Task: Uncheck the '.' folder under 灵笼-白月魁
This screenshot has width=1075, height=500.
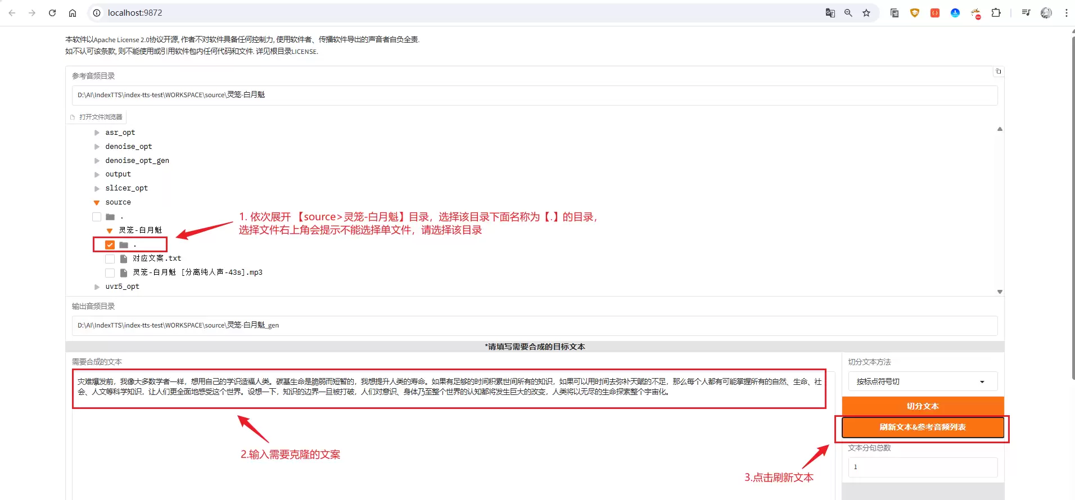Action: click(110, 245)
